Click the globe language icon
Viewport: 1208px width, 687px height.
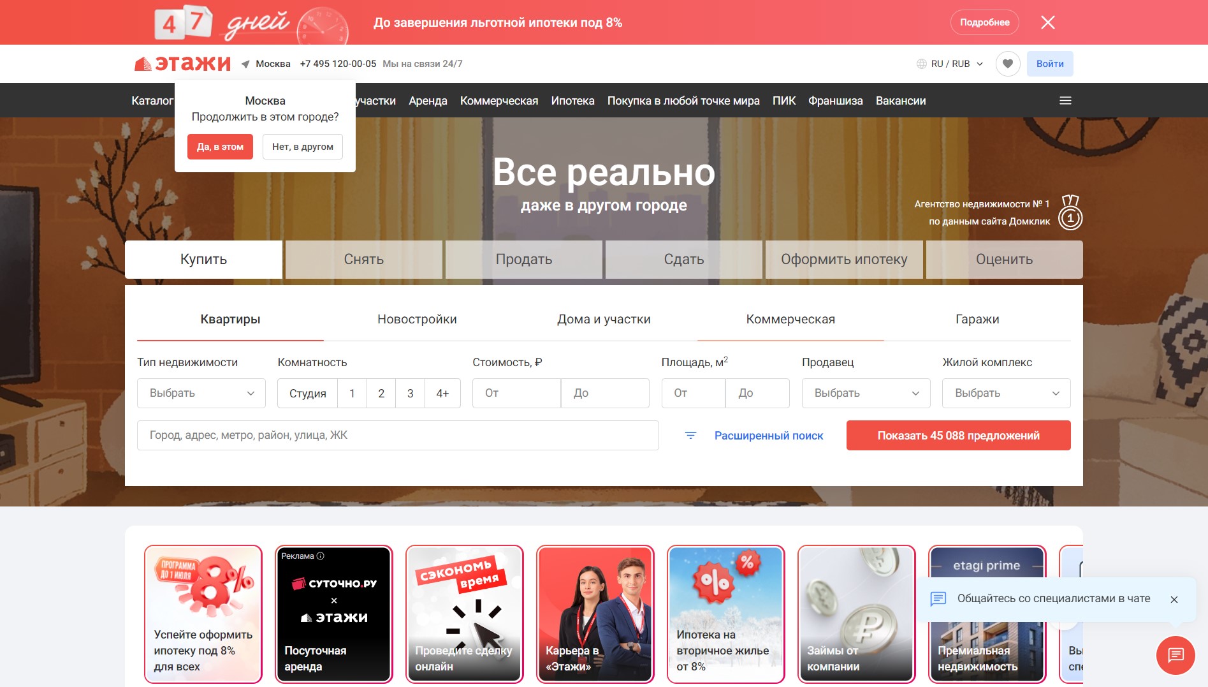(921, 64)
